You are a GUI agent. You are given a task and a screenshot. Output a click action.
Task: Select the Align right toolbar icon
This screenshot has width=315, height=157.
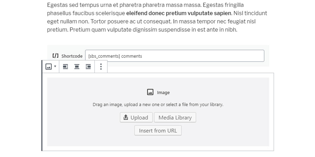(88, 67)
